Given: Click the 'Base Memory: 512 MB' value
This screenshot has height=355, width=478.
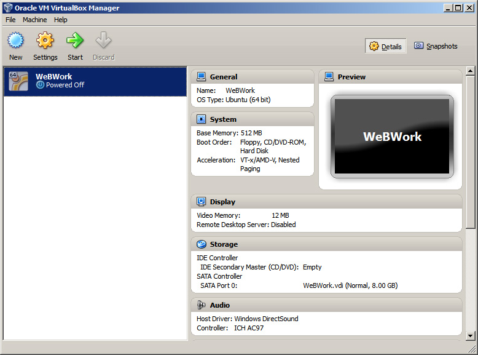Looking at the screenshot, I should pyautogui.click(x=251, y=133).
